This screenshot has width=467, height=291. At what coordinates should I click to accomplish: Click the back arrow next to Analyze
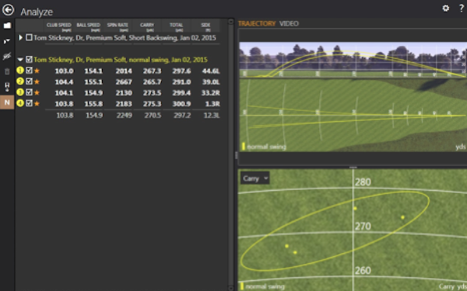pyautogui.click(x=8, y=9)
